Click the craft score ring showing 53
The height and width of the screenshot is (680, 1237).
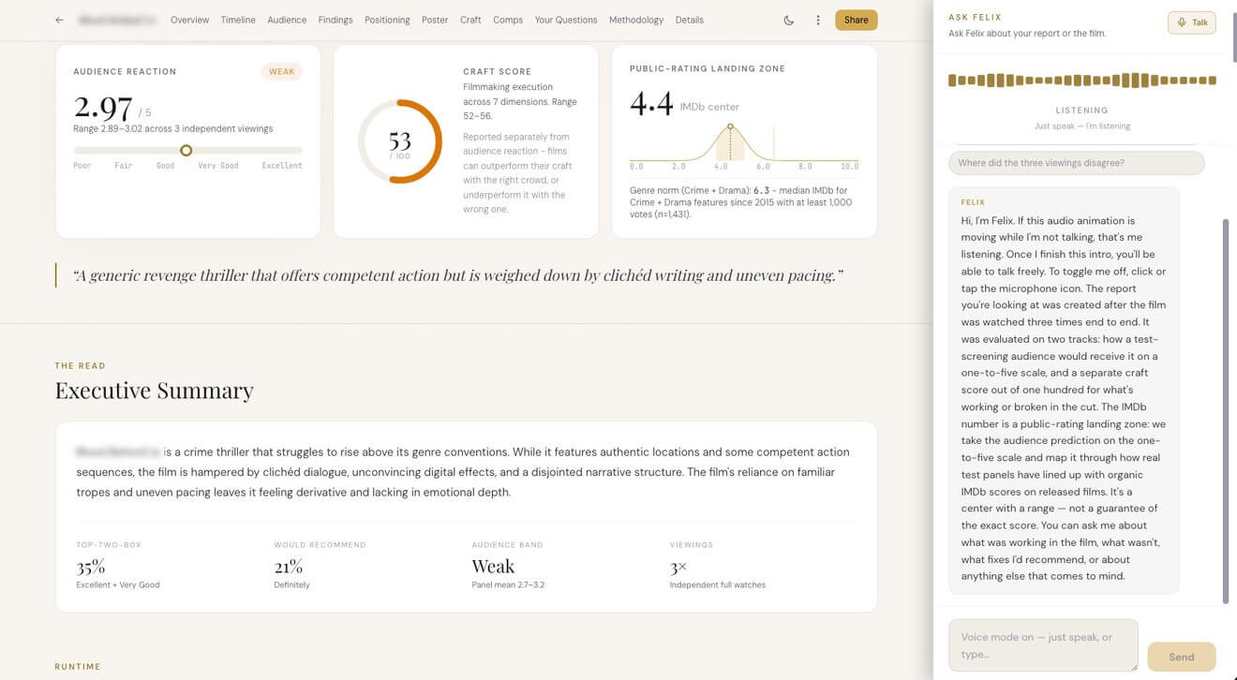pyautogui.click(x=400, y=141)
